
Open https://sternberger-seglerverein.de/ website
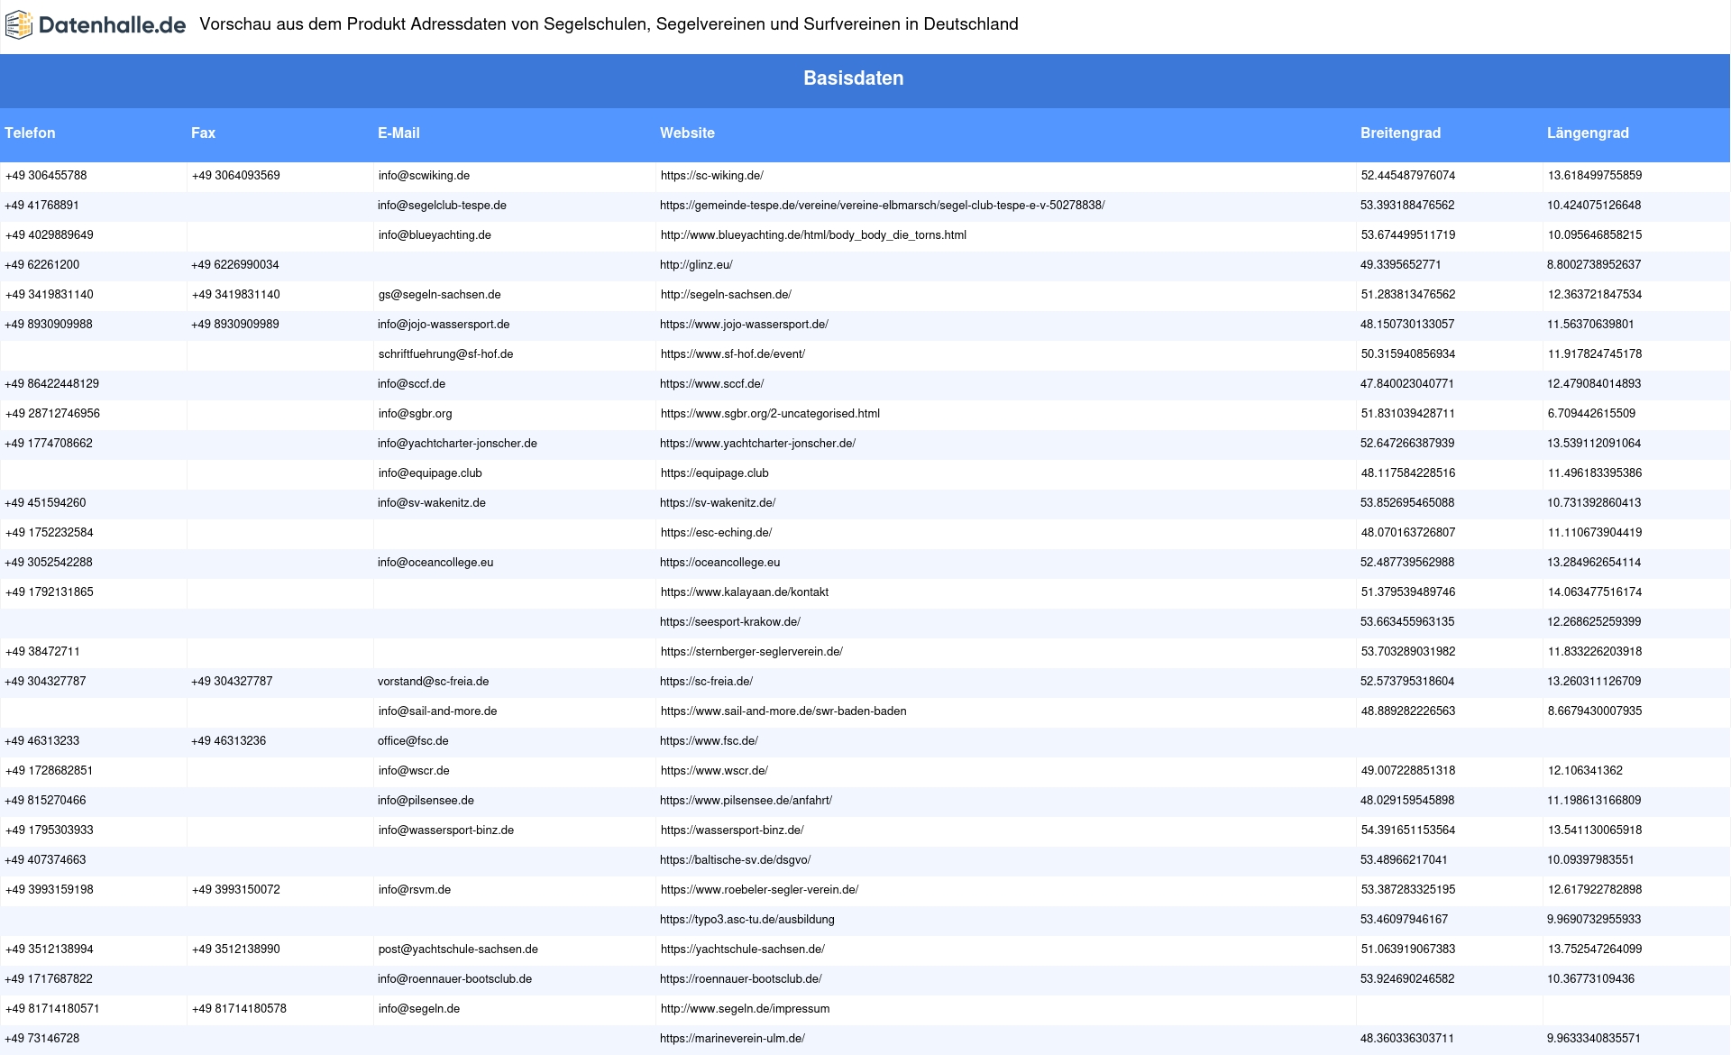point(751,652)
